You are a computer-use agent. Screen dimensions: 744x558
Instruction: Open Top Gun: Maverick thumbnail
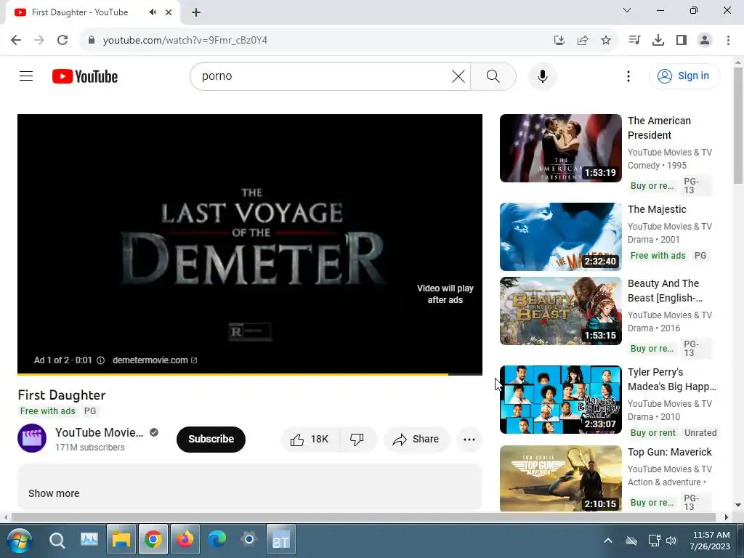click(x=560, y=478)
